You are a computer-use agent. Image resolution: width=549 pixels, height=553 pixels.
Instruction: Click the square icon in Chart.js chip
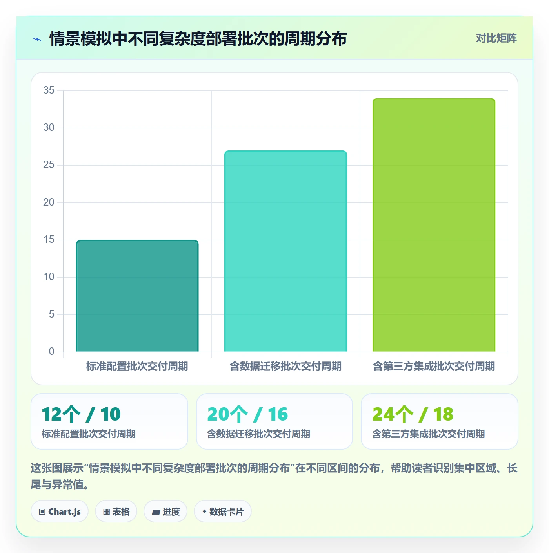(42, 512)
